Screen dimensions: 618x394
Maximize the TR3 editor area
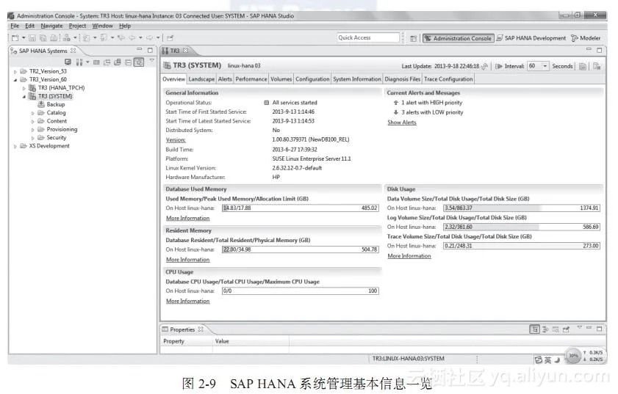[x=600, y=50]
